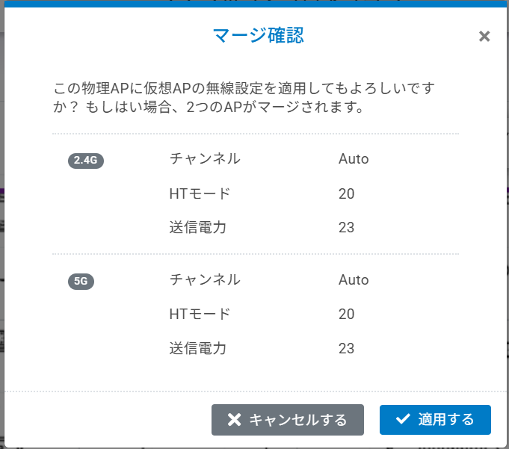Select the 送信電力 label under 2.4G

197,228
